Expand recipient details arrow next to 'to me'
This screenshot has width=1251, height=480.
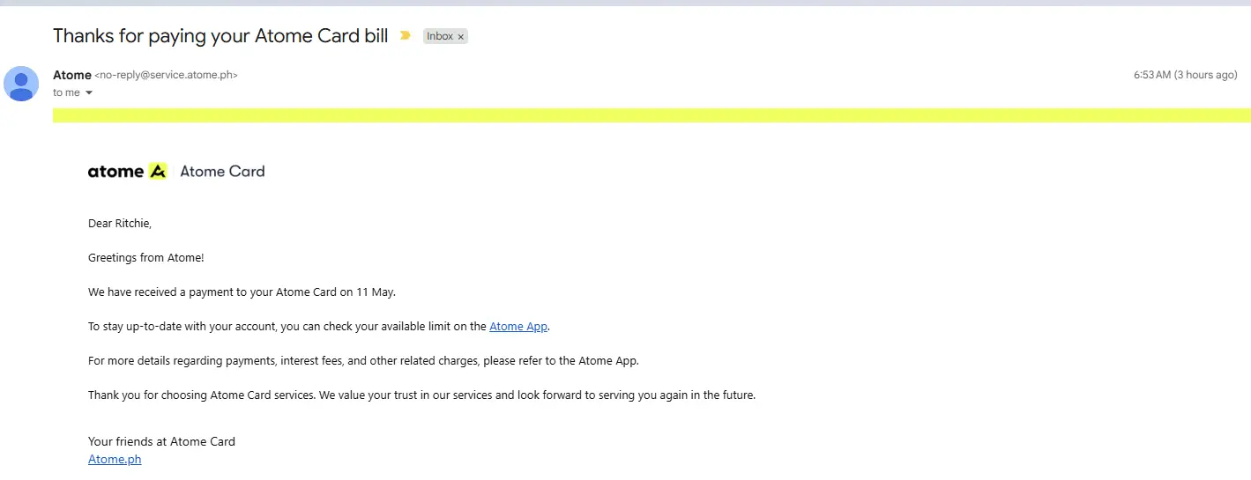89,92
